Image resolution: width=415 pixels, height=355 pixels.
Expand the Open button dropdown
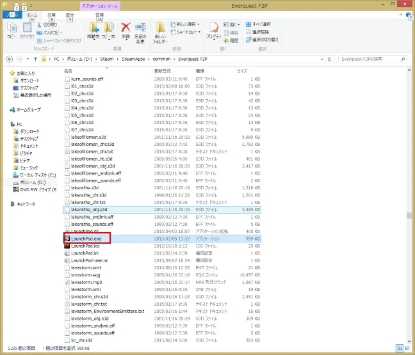point(239,24)
